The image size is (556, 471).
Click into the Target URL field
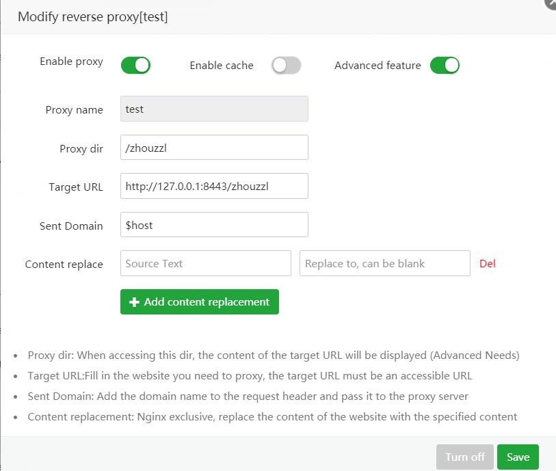pos(214,186)
